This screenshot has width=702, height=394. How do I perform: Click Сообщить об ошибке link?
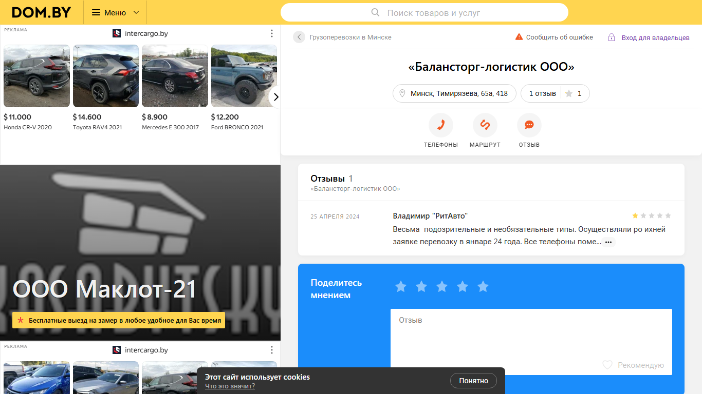(x=559, y=37)
